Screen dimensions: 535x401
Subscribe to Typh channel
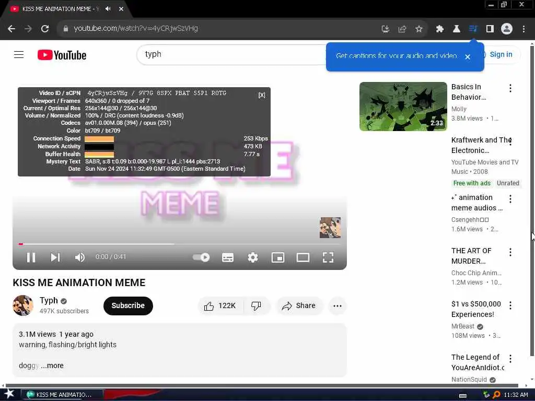coord(128,305)
